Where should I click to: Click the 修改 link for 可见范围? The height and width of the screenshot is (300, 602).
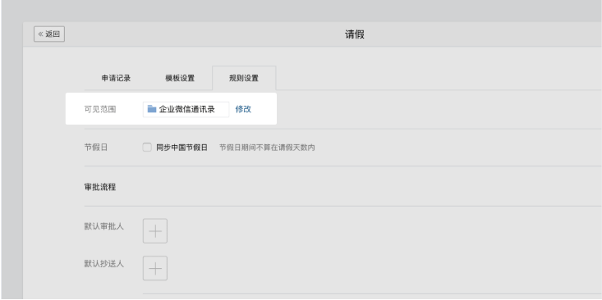[x=243, y=109]
